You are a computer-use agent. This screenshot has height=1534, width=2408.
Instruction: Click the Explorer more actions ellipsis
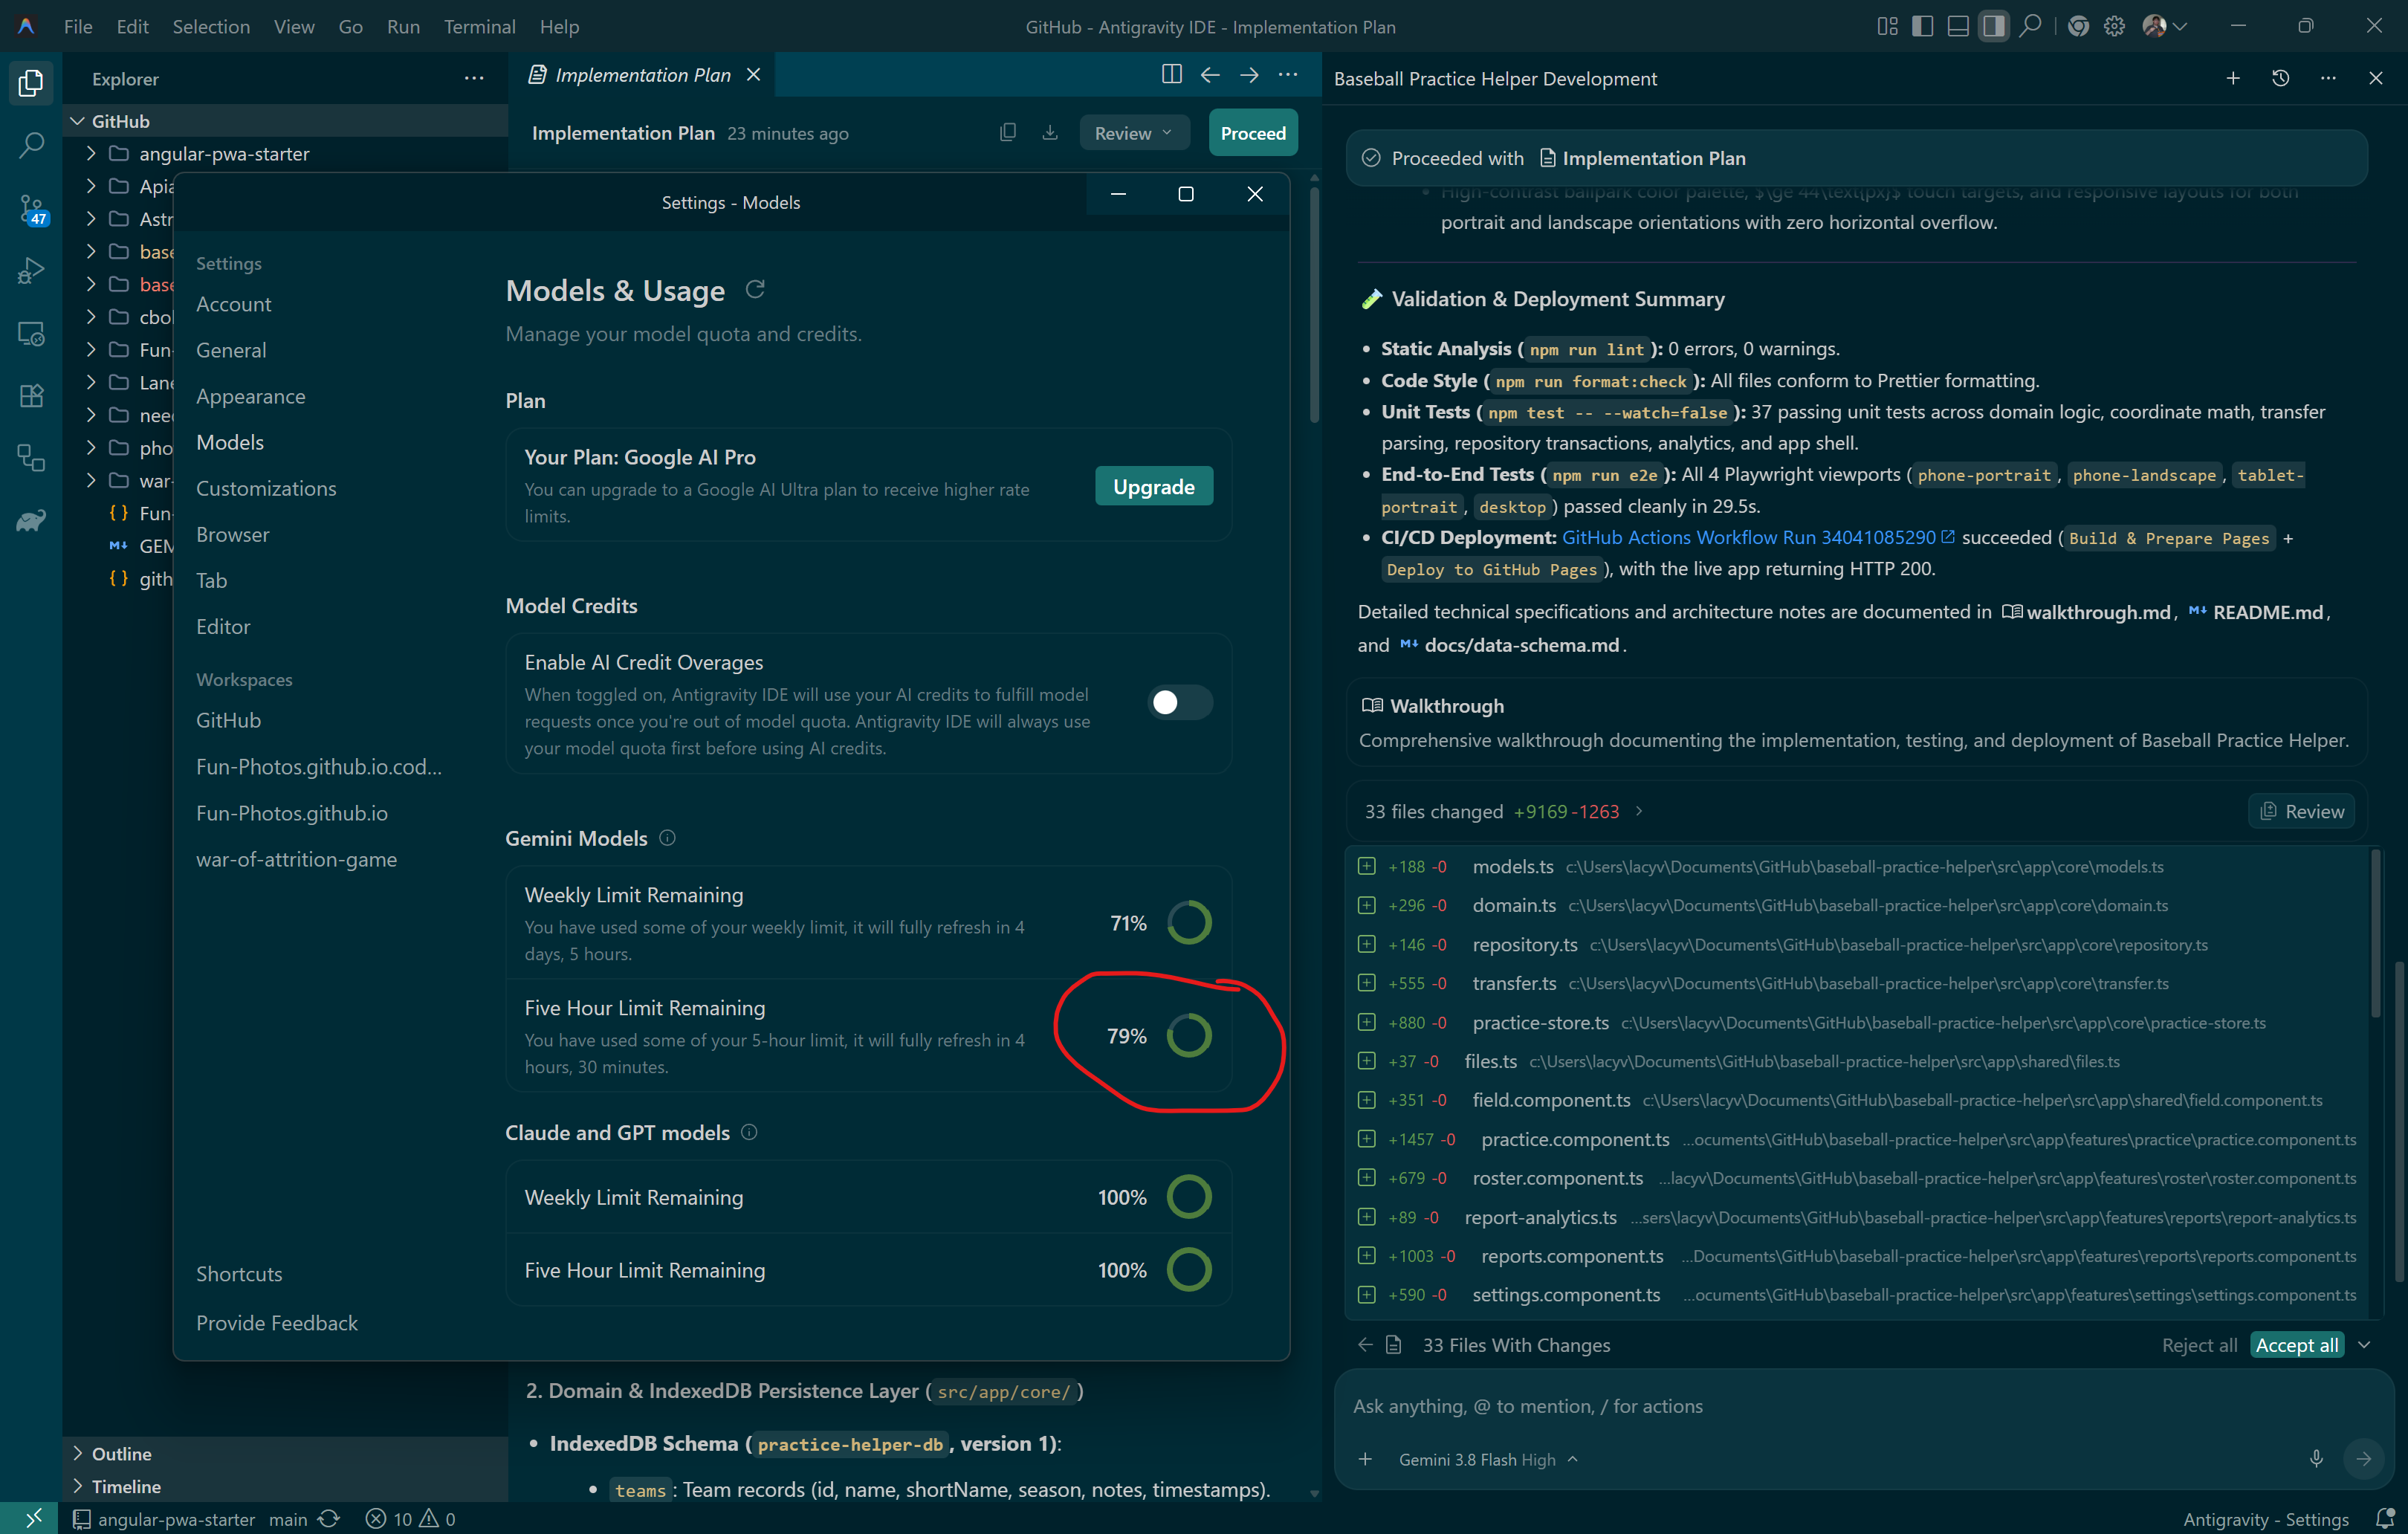(x=474, y=78)
